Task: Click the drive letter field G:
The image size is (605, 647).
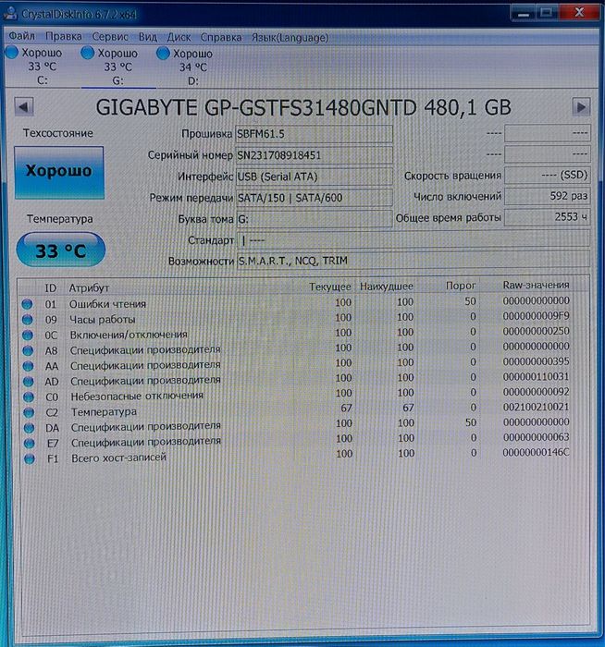Action: coord(314,219)
